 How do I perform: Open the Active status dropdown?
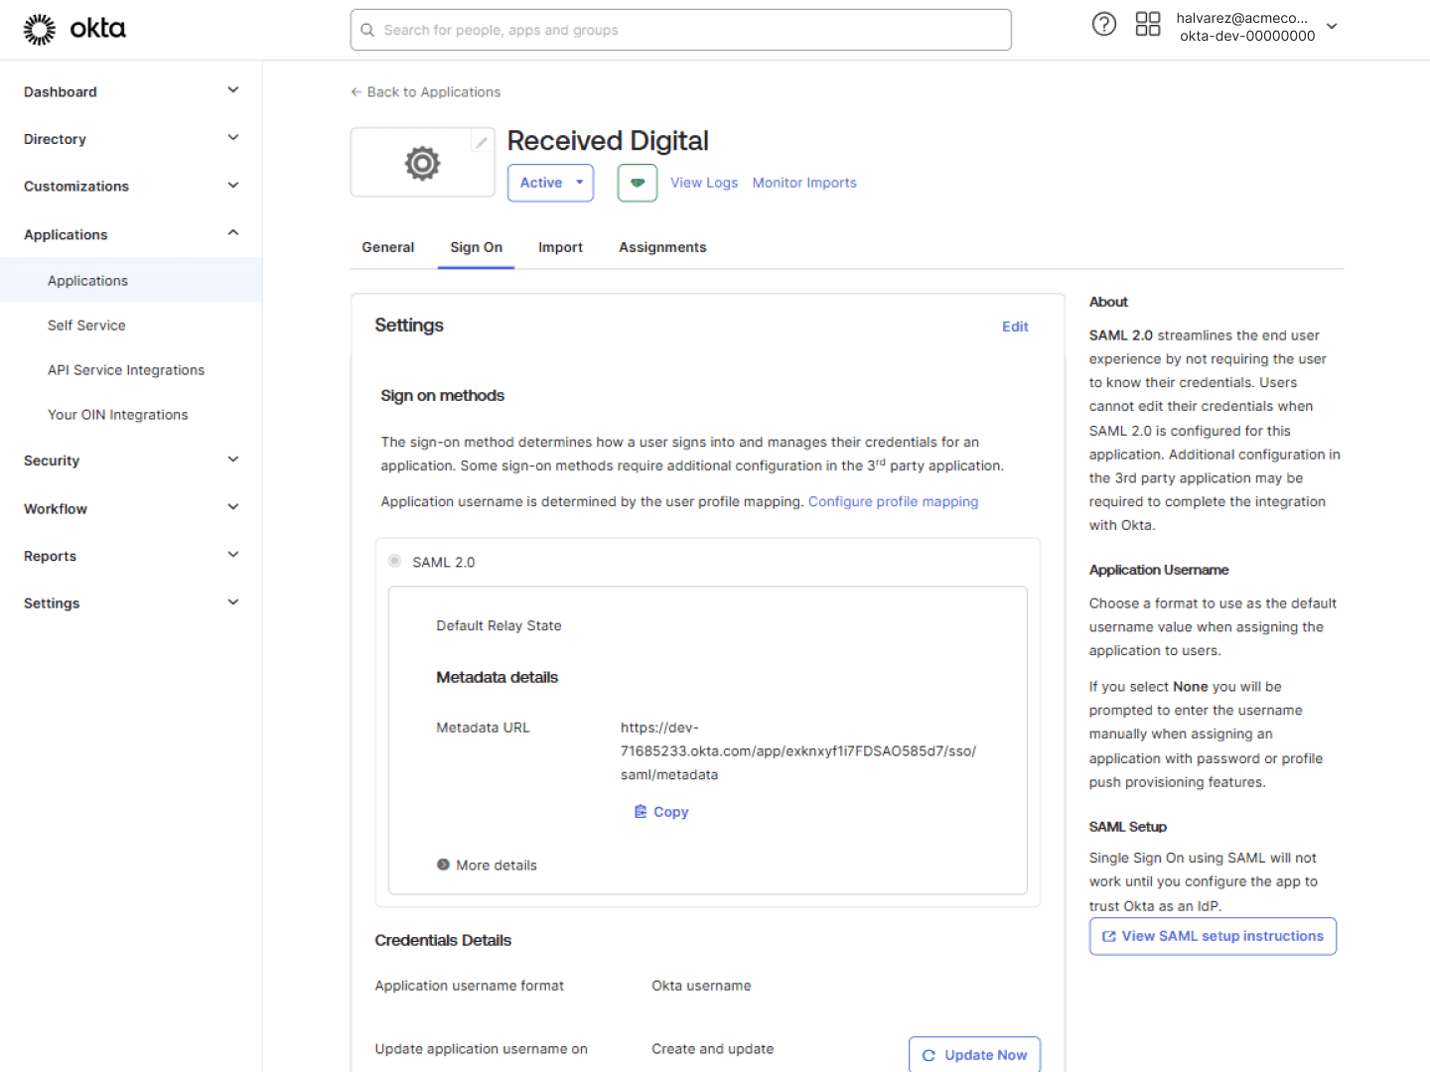(x=550, y=183)
